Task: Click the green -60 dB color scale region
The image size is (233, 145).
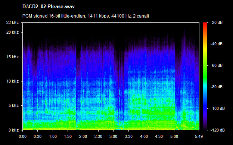Action: pyautogui.click(x=205, y=65)
